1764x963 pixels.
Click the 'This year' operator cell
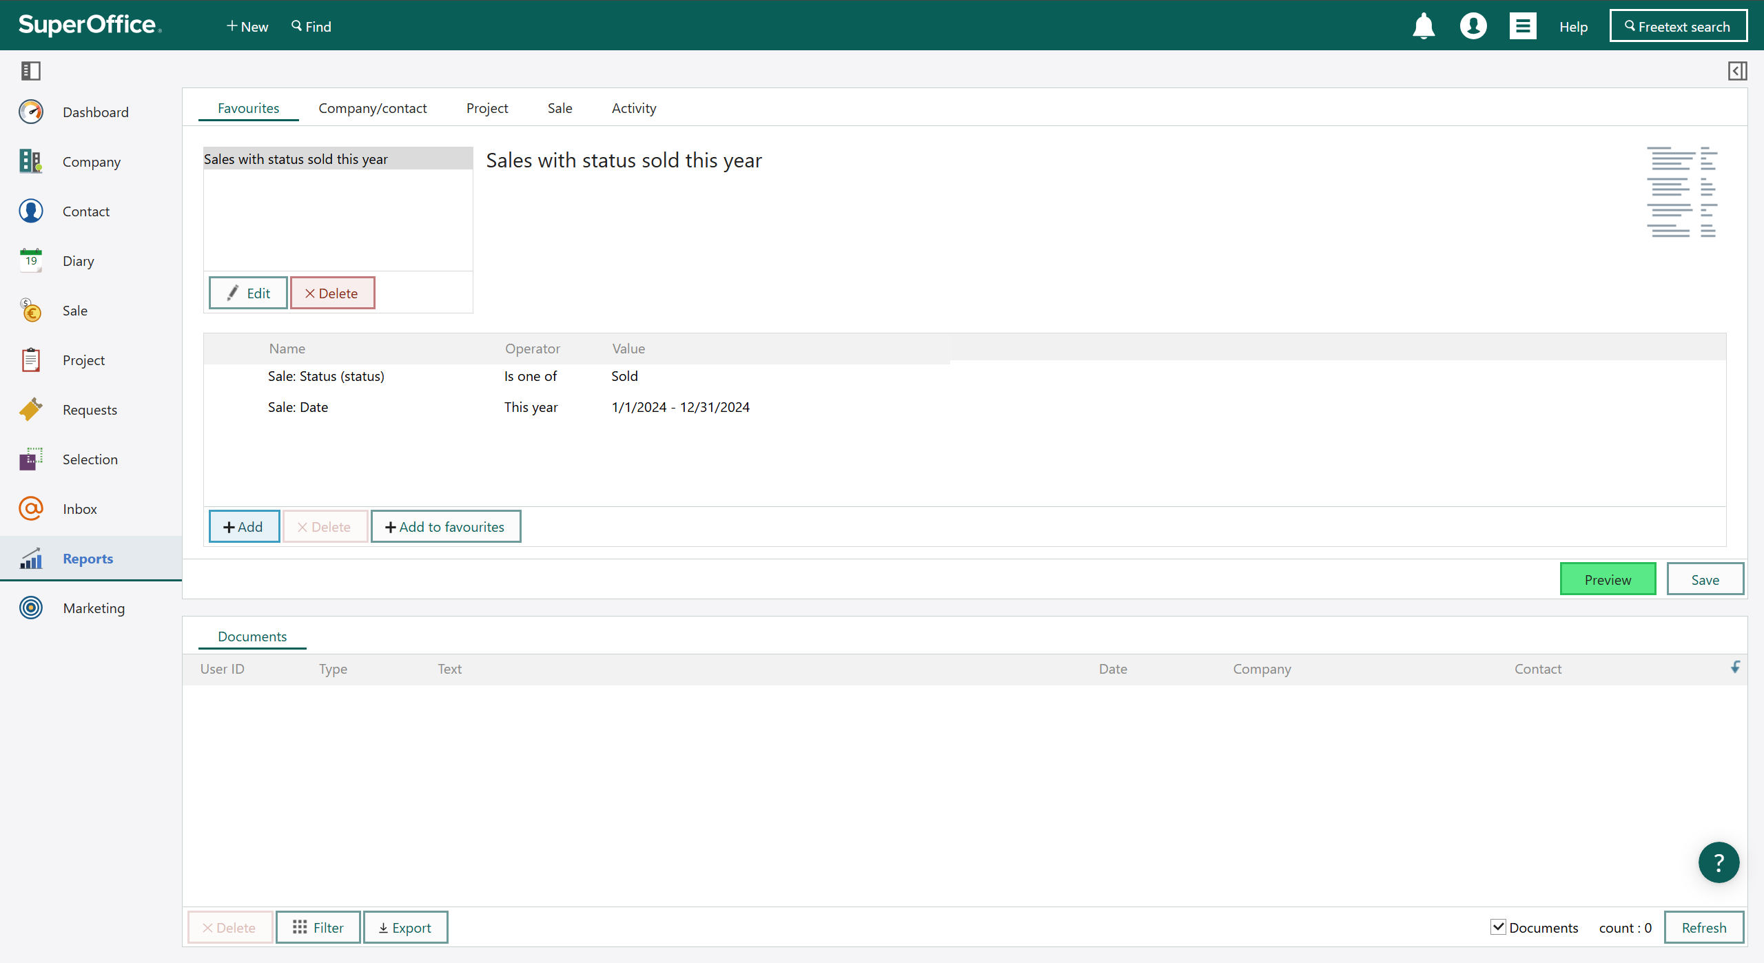point(531,407)
